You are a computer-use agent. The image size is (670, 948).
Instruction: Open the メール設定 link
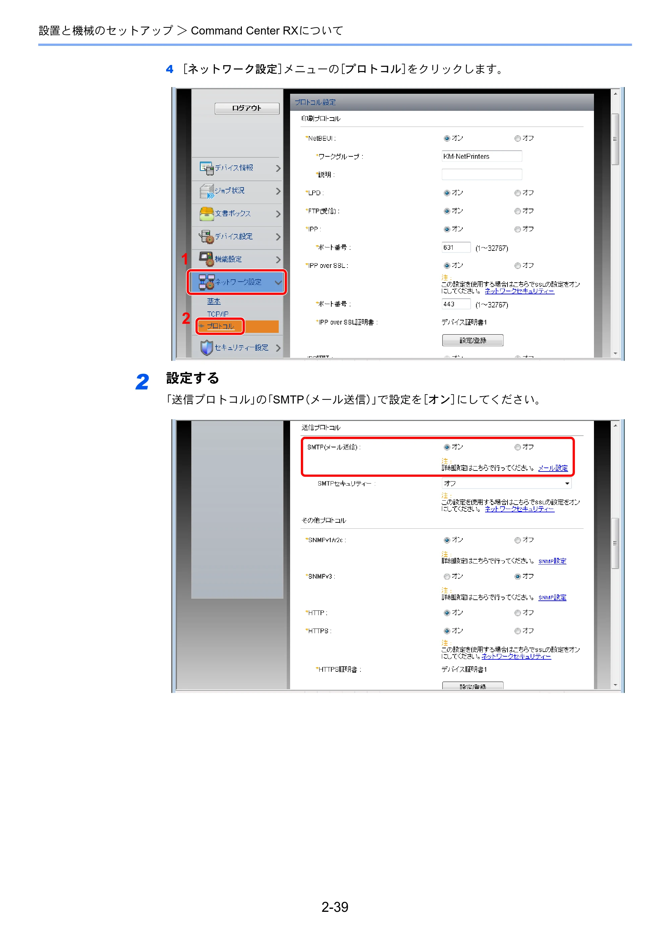tap(553, 468)
